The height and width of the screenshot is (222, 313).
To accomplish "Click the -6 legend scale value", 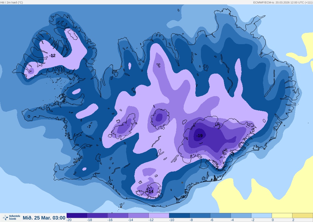I will point(212,220).
